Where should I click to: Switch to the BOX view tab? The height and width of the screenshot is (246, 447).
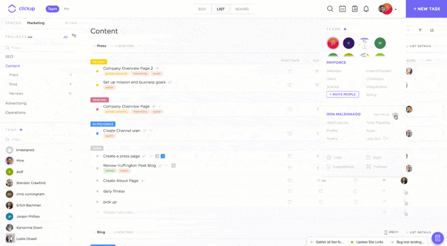[x=202, y=9]
